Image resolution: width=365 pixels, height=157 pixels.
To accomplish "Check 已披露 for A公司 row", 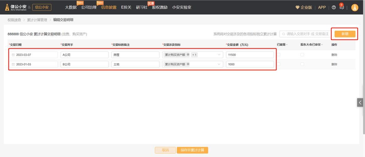I will click(279, 55).
